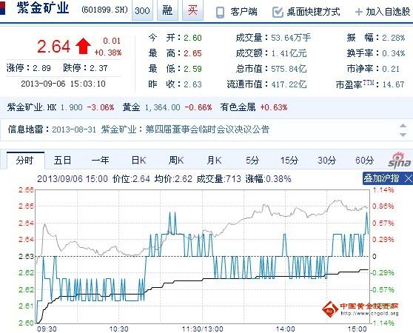Switch to the 周K weekly candlestick tab
Viewport: 413px width, 333px height.
pyautogui.click(x=176, y=160)
